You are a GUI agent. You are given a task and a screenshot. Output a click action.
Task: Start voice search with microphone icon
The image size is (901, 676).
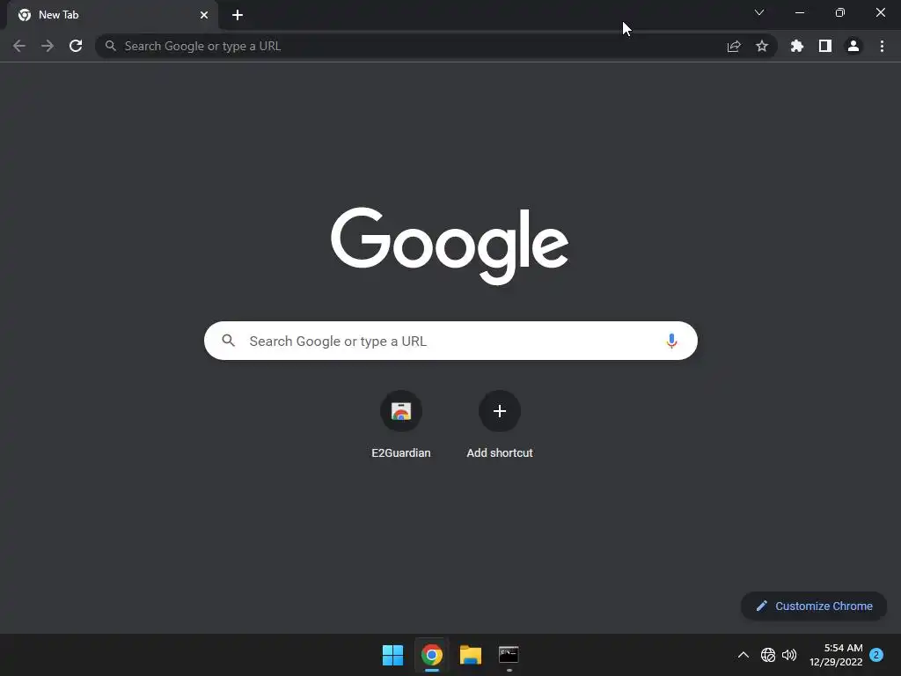point(671,341)
